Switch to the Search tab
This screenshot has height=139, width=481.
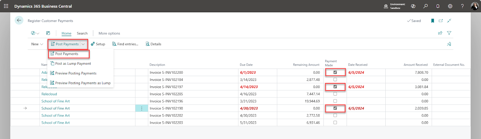pos(82,33)
